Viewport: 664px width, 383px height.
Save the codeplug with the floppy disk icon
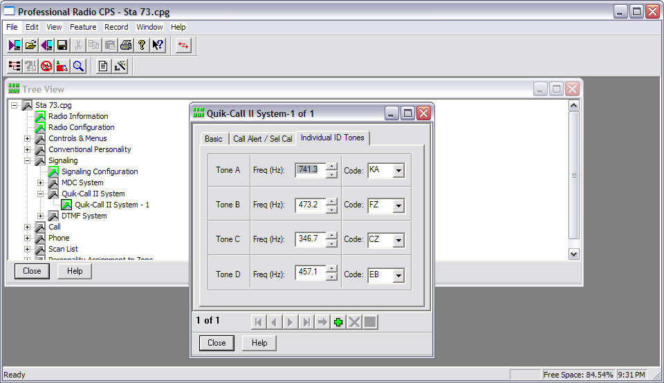tap(62, 46)
